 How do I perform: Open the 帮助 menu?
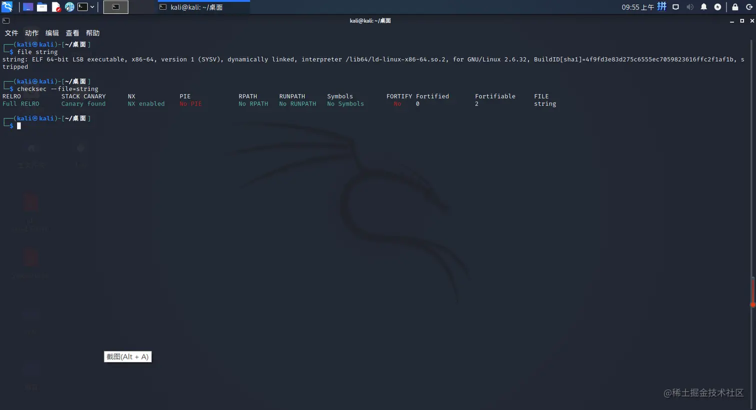coord(92,33)
